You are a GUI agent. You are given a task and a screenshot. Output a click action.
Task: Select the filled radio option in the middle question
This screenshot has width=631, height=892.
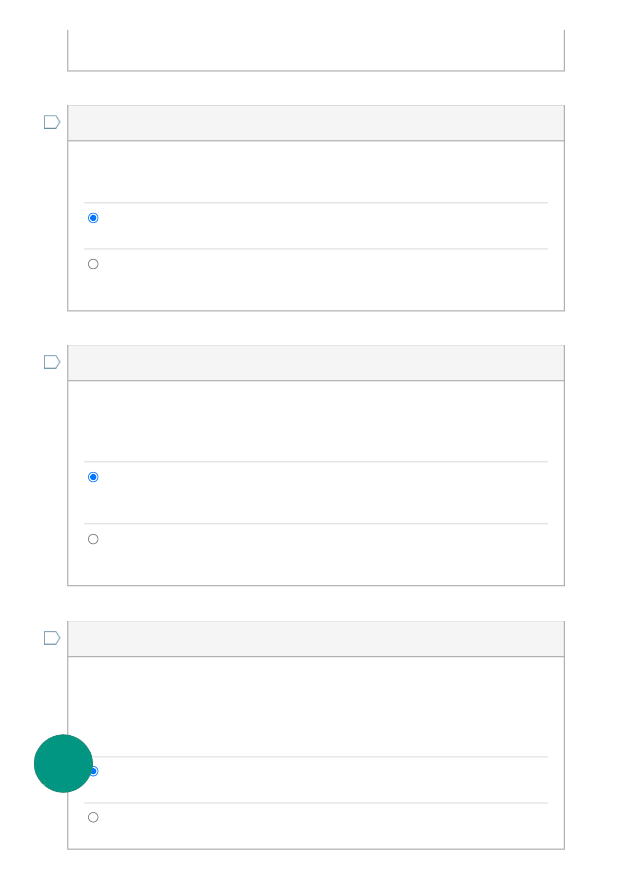(x=93, y=477)
